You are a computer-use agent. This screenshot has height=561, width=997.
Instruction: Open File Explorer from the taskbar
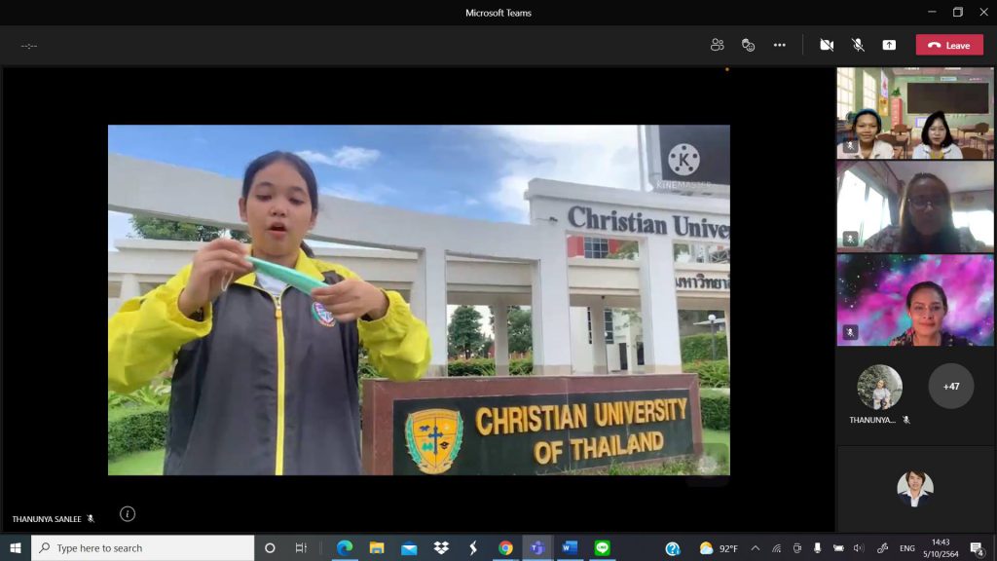(377, 547)
